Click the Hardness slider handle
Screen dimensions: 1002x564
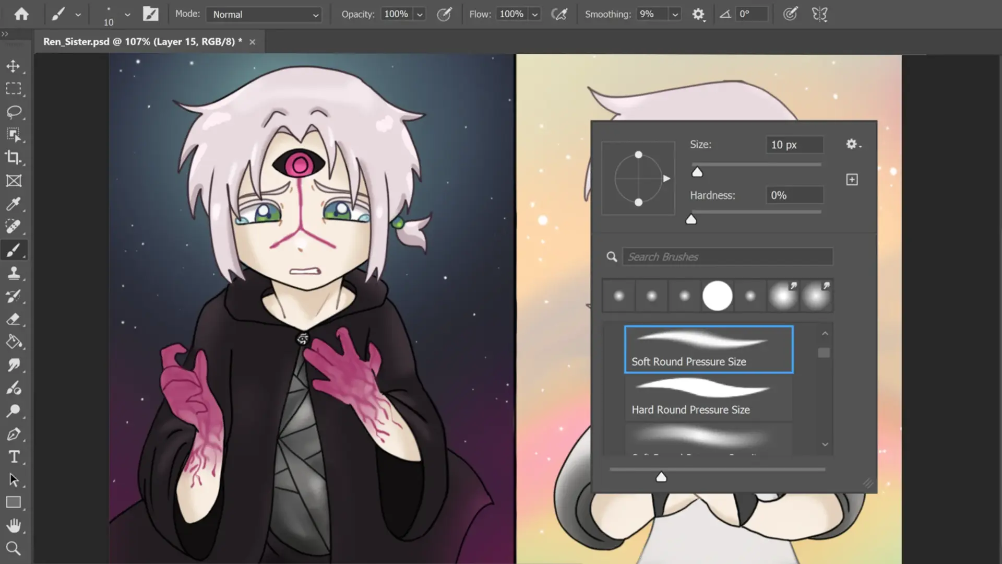(x=691, y=219)
